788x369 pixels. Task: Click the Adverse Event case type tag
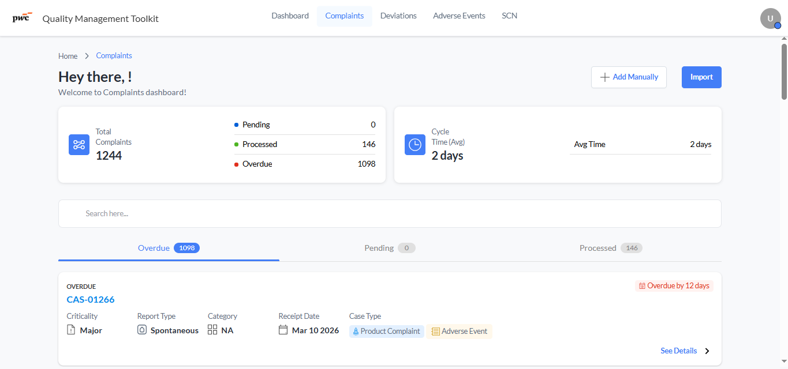tap(460, 332)
